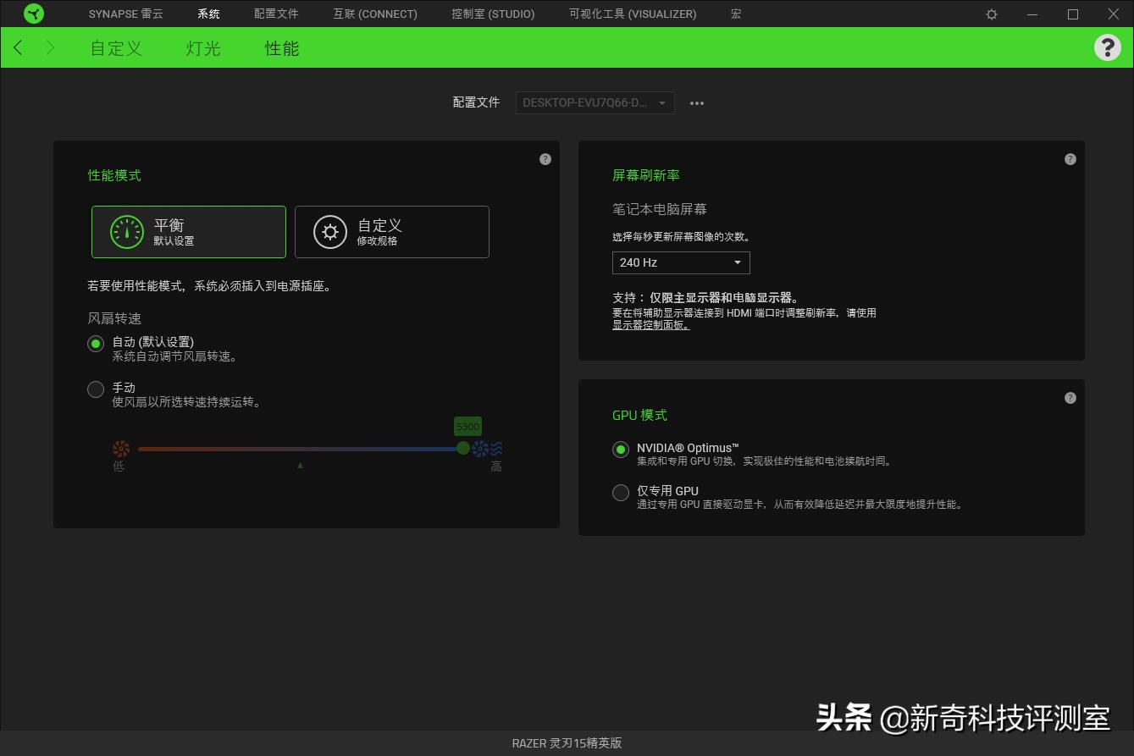Click the fan speed slider handle
Image resolution: width=1134 pixels, height=756 pixels.
(x=463, y=449)
